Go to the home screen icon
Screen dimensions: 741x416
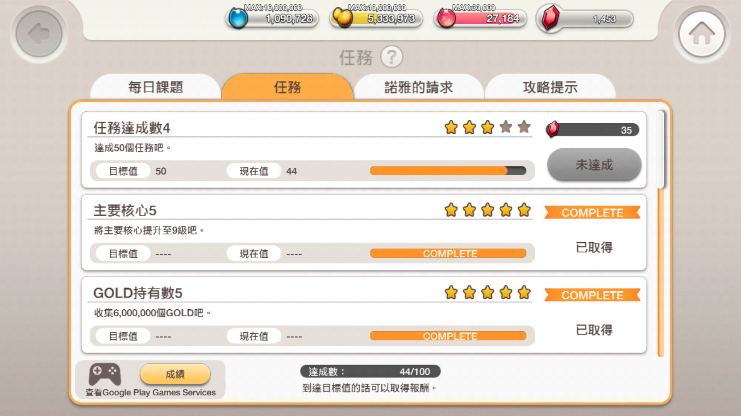click(x=702, y=34)
